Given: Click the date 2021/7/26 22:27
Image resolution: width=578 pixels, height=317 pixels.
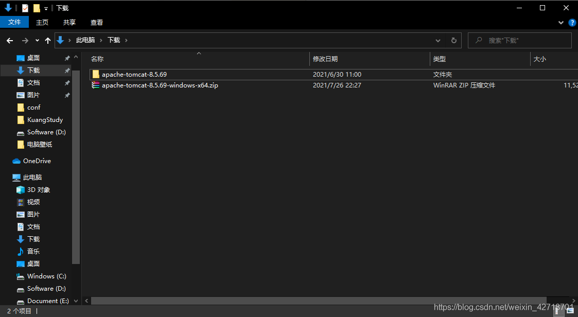Looking at the screenshot, I should (x=337, y=85).
